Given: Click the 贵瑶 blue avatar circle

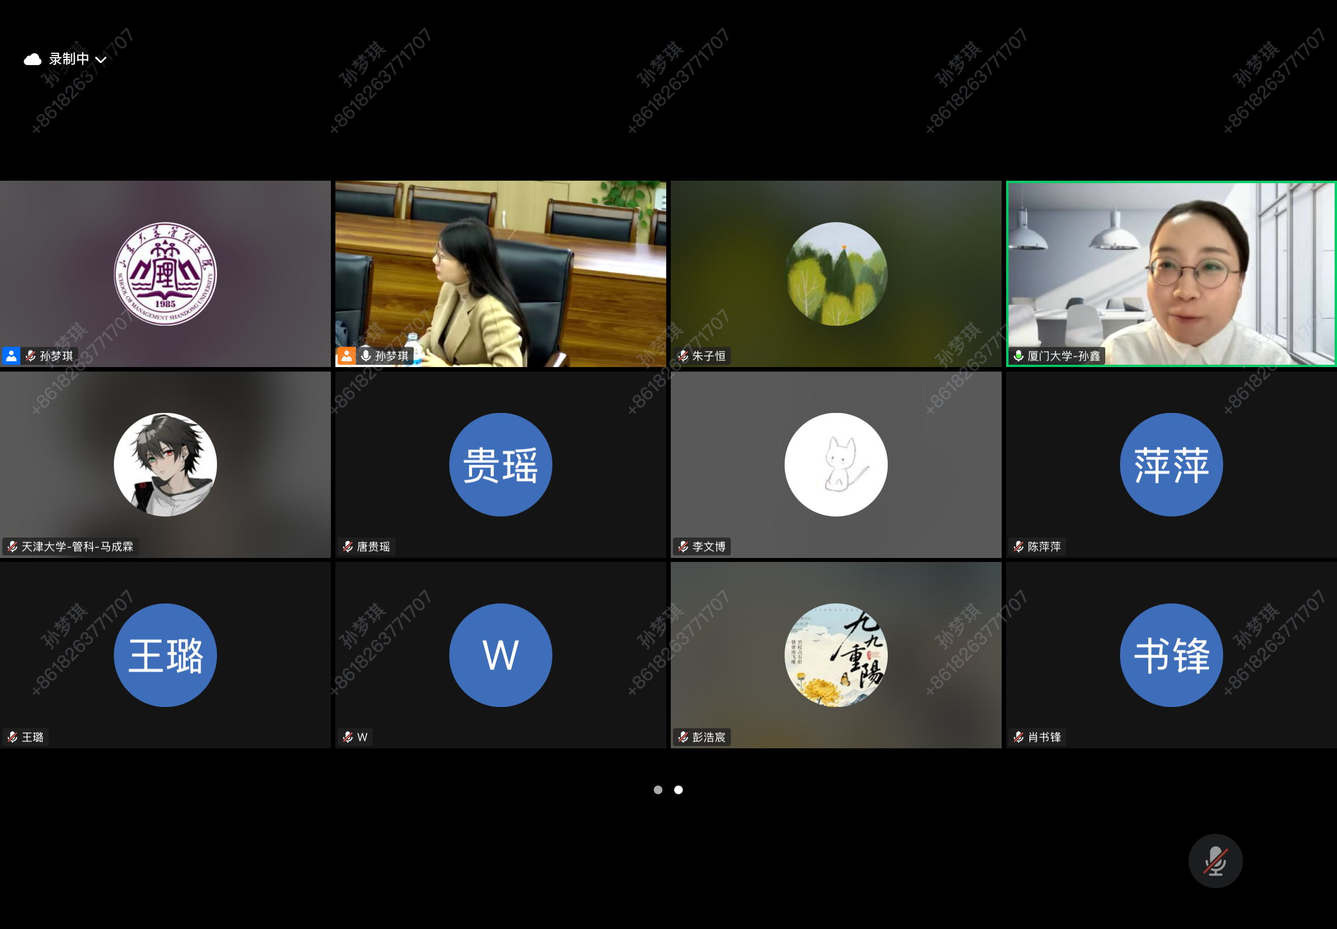Looking at the screenshot, I should [x=501, y=464].
